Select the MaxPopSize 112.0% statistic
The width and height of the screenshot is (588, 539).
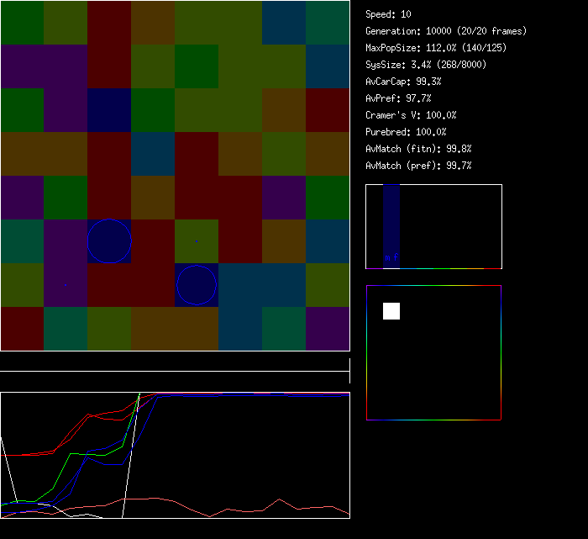tap(436, 48)
